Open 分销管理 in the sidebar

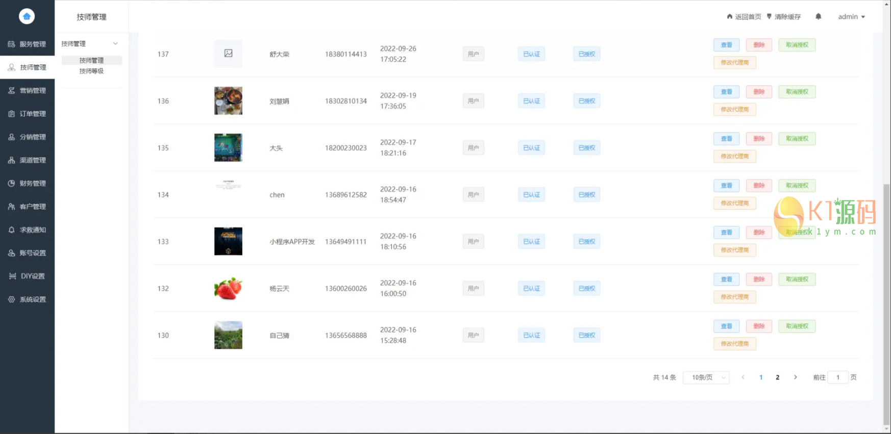coord(27,137)
